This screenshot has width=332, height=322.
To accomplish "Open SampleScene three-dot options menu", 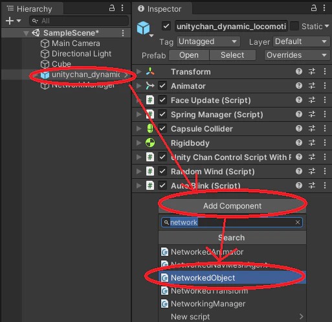I will (x=123, y=33).
